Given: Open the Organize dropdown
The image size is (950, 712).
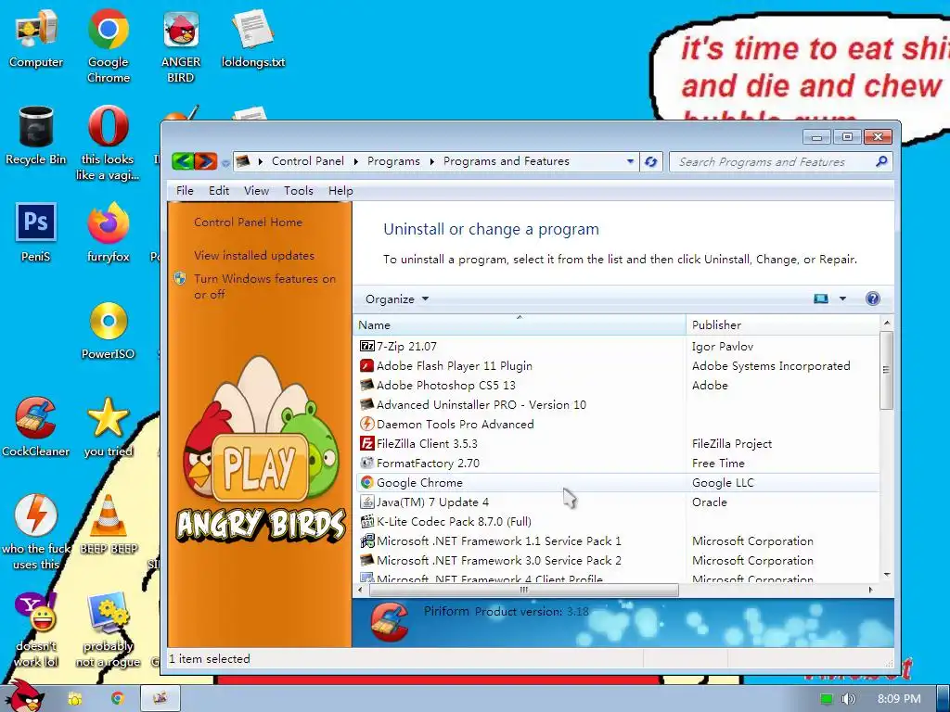Looking at the screenshot, I should pyautogui.click(x=397, y=299).
